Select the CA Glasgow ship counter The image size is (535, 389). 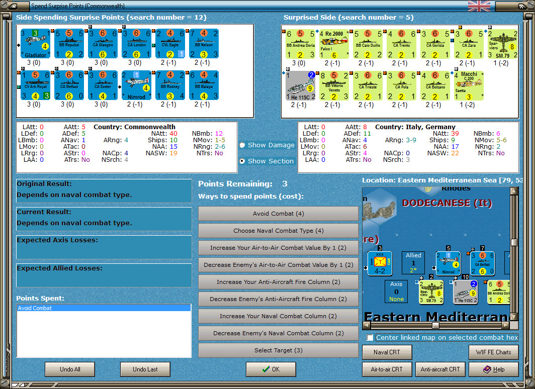(103, 44)
